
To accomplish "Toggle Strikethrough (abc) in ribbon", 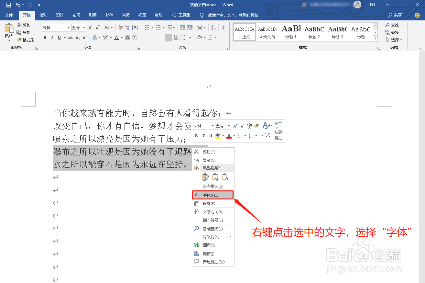I will pyautogui.click(x=71, y=38).
